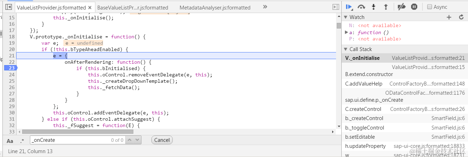Refresh the watch expressions
Image resolution: width=468 pixels, height=157 pixels.
461,17
